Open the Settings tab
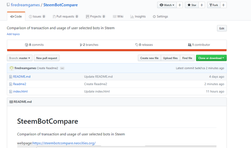 [x=160, y=16]
